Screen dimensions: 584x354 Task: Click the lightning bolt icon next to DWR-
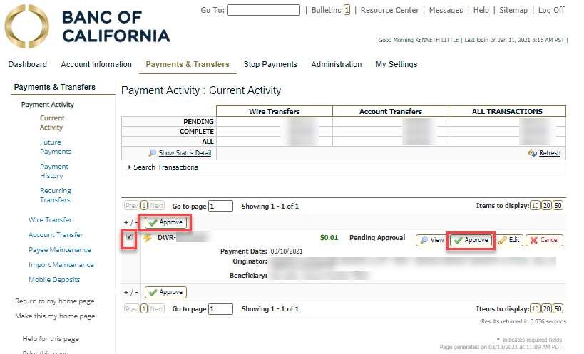(x=148, y=238)
